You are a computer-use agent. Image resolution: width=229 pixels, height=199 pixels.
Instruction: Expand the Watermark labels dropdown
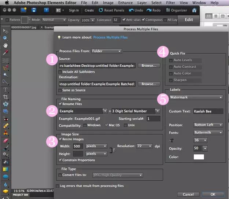click(x=196, y=97)
